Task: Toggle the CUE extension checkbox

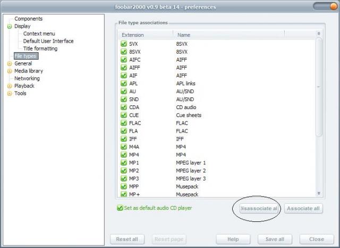Action: pyautogui.click(x=124, y=115)
